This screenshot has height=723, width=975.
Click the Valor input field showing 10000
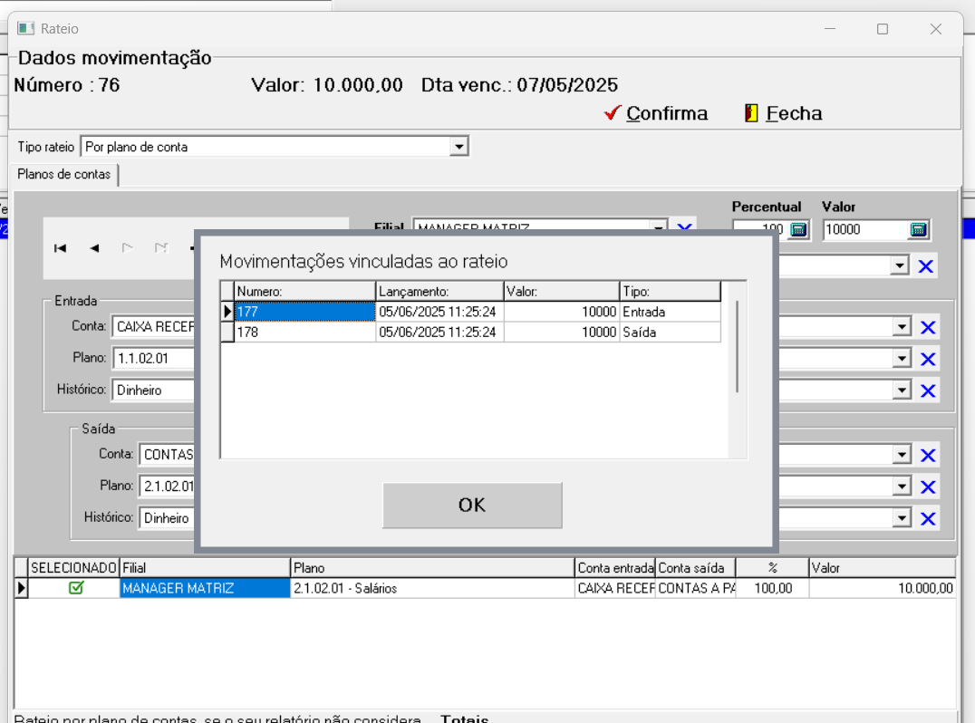coord(866,230)
